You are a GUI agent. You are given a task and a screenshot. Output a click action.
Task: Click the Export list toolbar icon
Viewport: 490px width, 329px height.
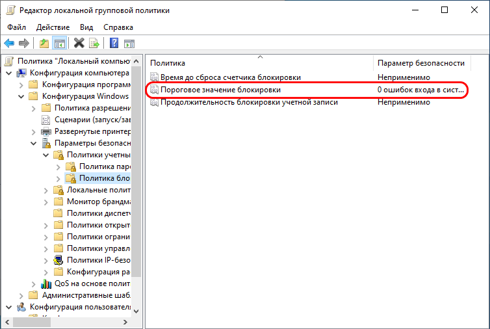[94, 44]
